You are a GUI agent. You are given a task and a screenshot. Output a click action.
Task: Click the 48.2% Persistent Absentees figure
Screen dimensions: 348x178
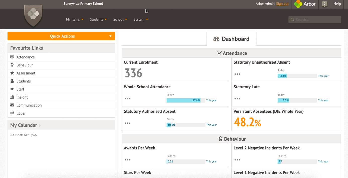pos(248,122)
